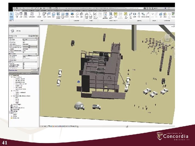Activate the Wall tool

click(17, 15)
